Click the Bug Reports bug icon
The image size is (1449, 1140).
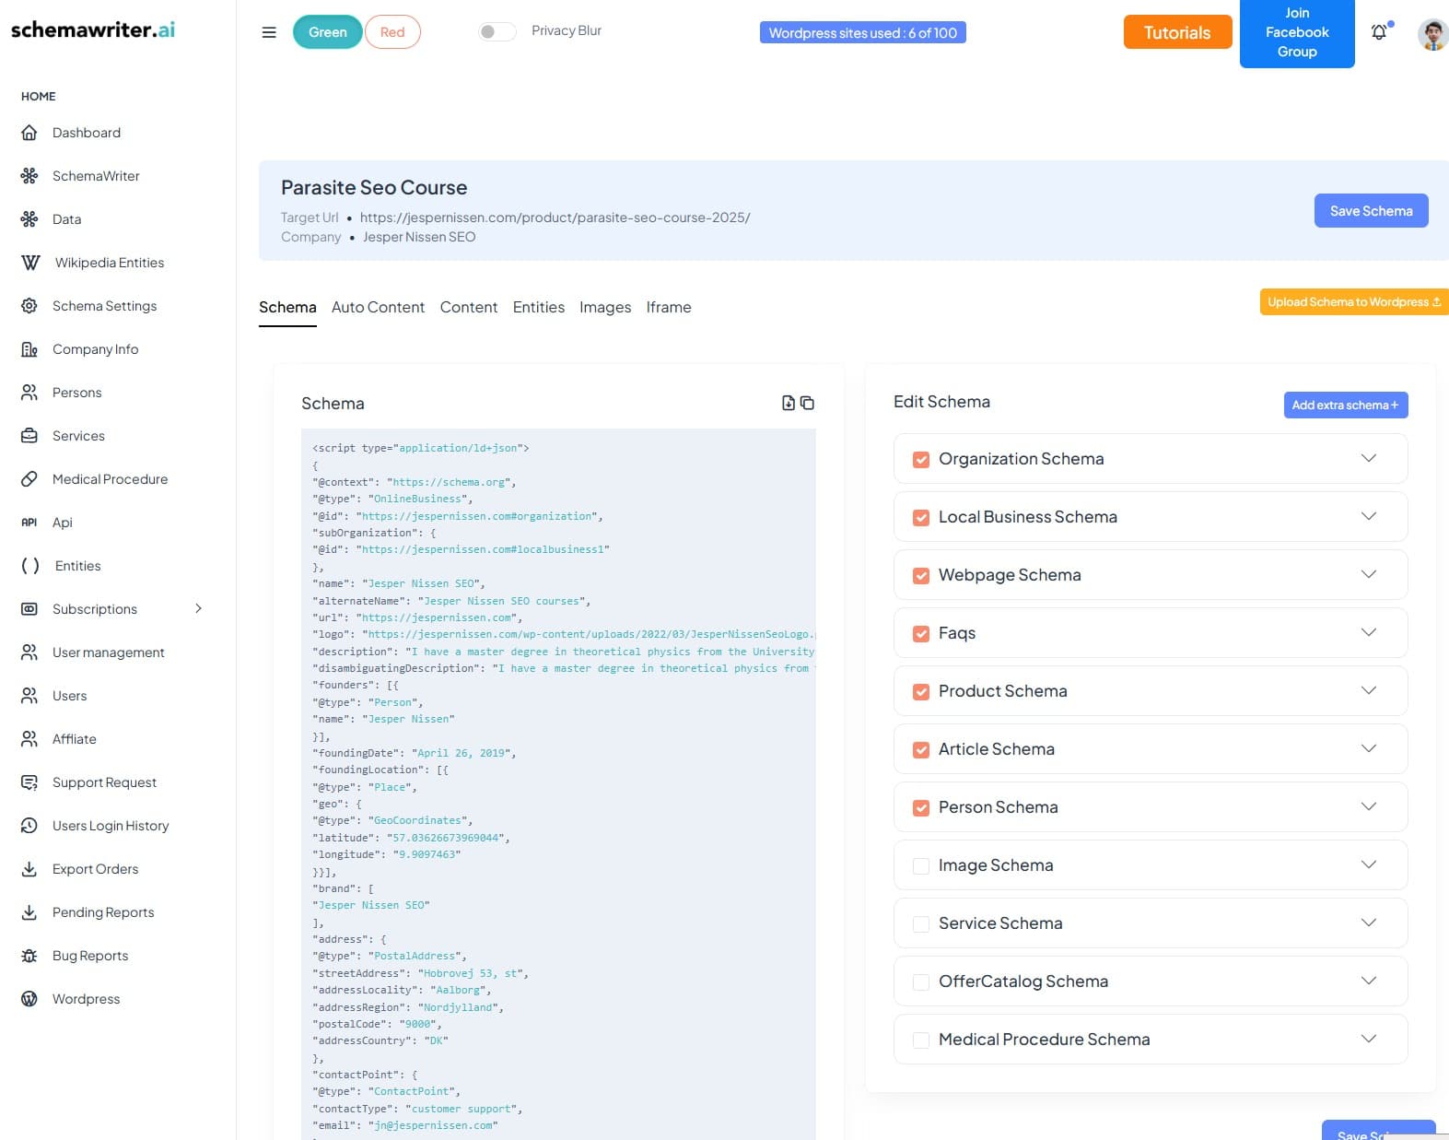29,956
